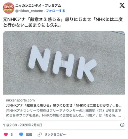Copy link using リンクをコピー
Image resolution: width=128 pixels, height=139 pixels.
coord(55,135)
